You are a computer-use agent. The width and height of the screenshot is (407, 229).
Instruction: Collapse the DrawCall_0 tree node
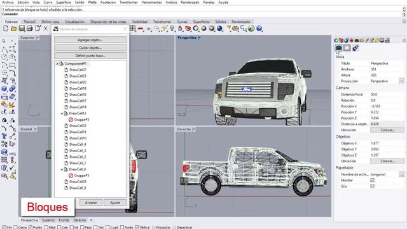(x=62, y=169)
